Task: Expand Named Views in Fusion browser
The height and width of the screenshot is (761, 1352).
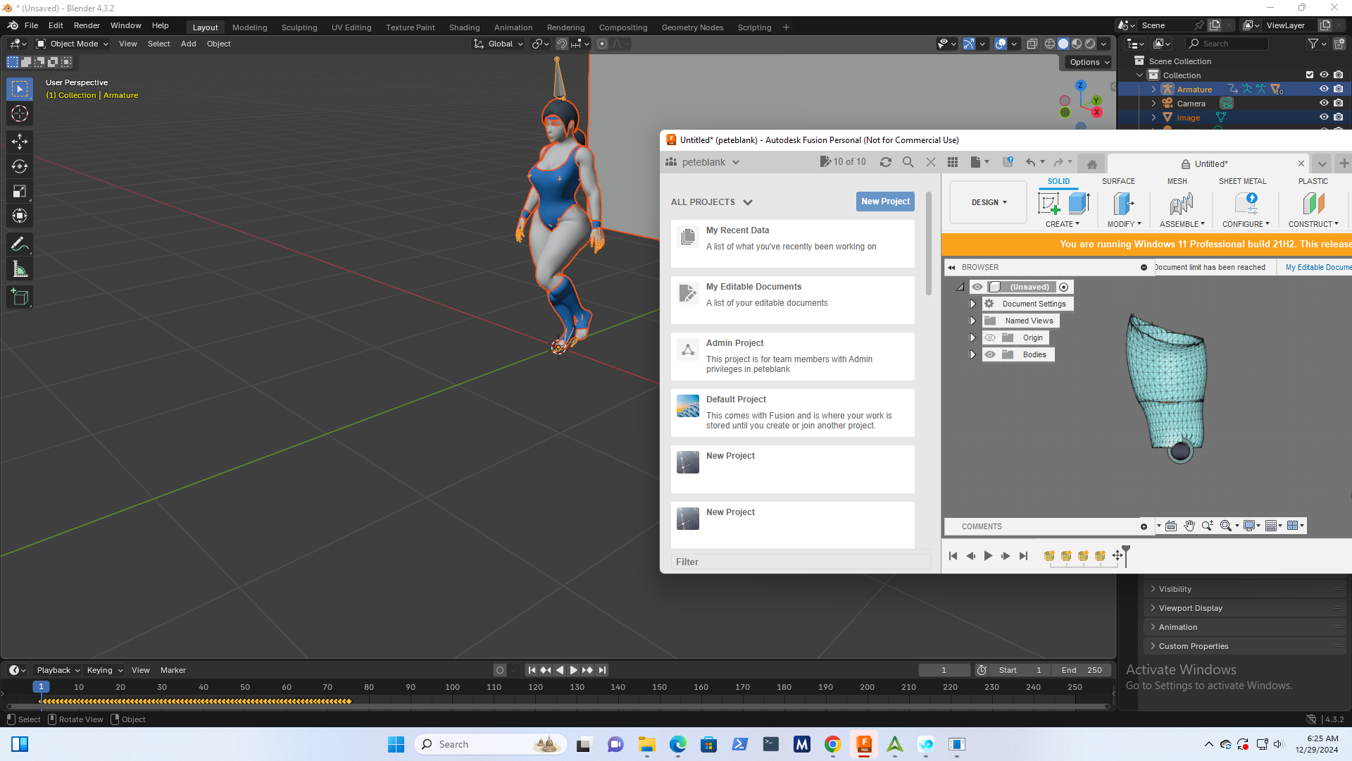Action: click(972, 321)
